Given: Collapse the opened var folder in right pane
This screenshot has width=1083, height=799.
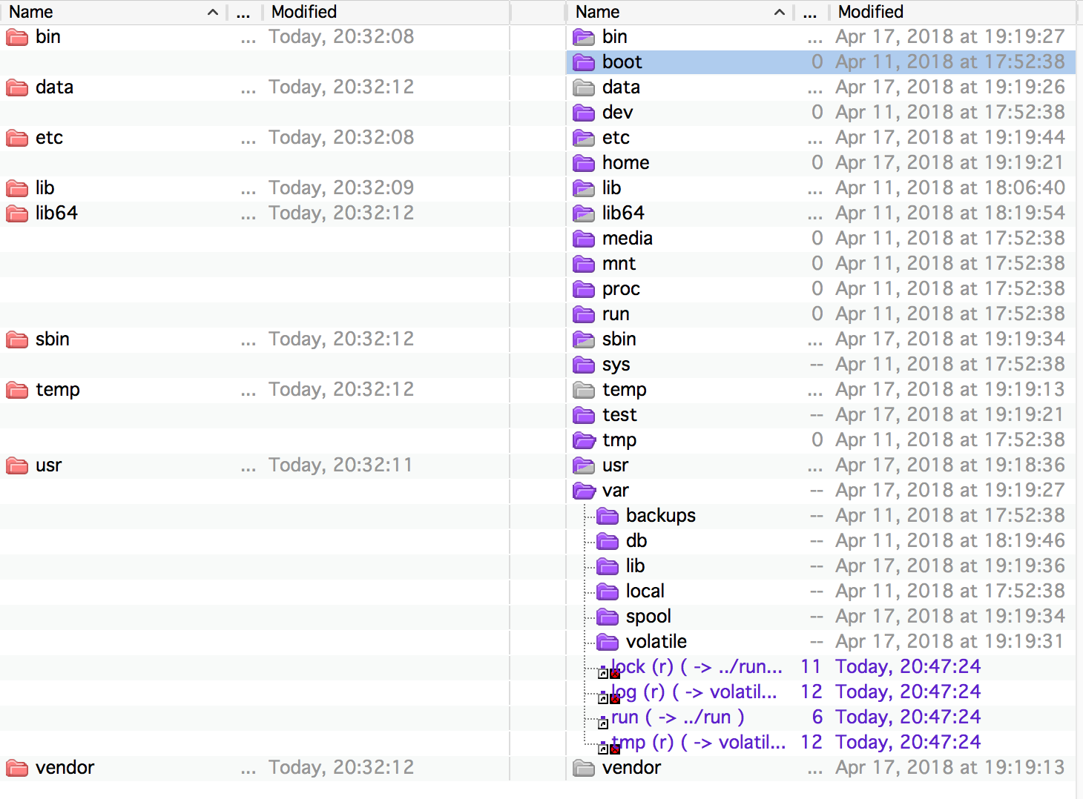Looking at the screenshot, I should (584, 491).
